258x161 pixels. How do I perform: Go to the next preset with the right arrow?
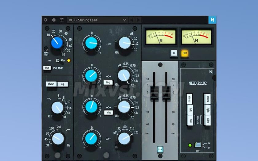[138, 20]
